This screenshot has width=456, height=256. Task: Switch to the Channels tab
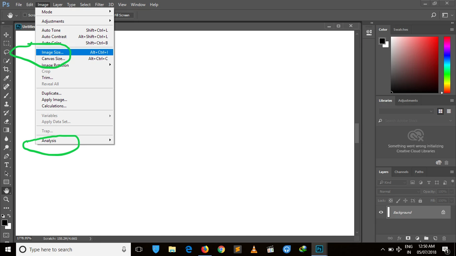click(x=401, y=172)
